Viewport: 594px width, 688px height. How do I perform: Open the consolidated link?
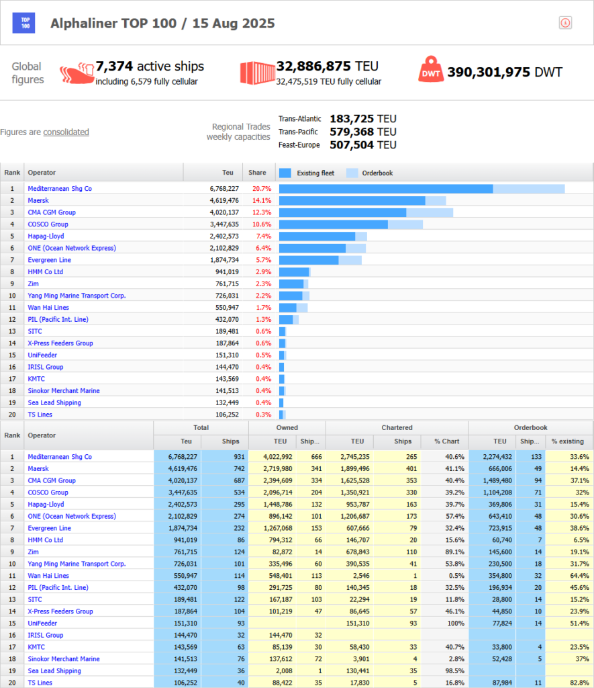coord(66,132)
